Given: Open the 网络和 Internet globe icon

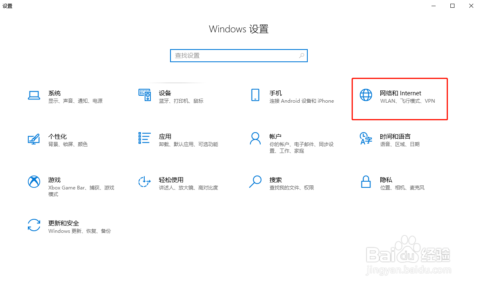Looking at the screenshot, I should point(366,95).
